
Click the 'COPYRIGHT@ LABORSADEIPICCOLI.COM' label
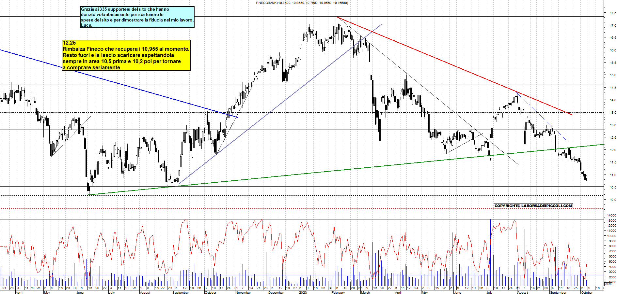pos(533,206)
